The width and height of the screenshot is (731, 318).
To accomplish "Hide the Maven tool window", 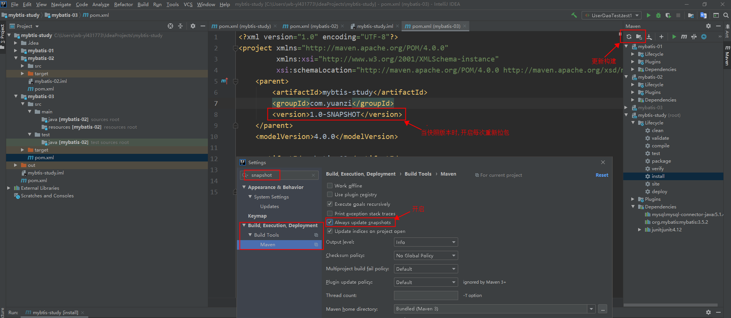I will pos(718,26).
